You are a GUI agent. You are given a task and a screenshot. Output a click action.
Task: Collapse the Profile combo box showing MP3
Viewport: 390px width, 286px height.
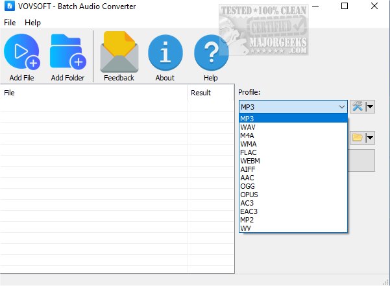(x=293, y=107)
